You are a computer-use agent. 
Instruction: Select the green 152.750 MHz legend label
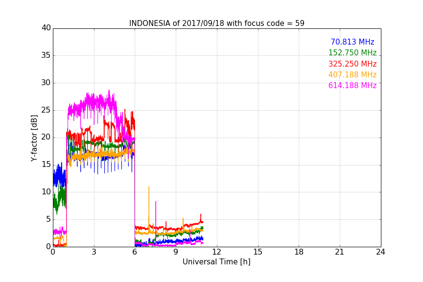tap(352, 52)
